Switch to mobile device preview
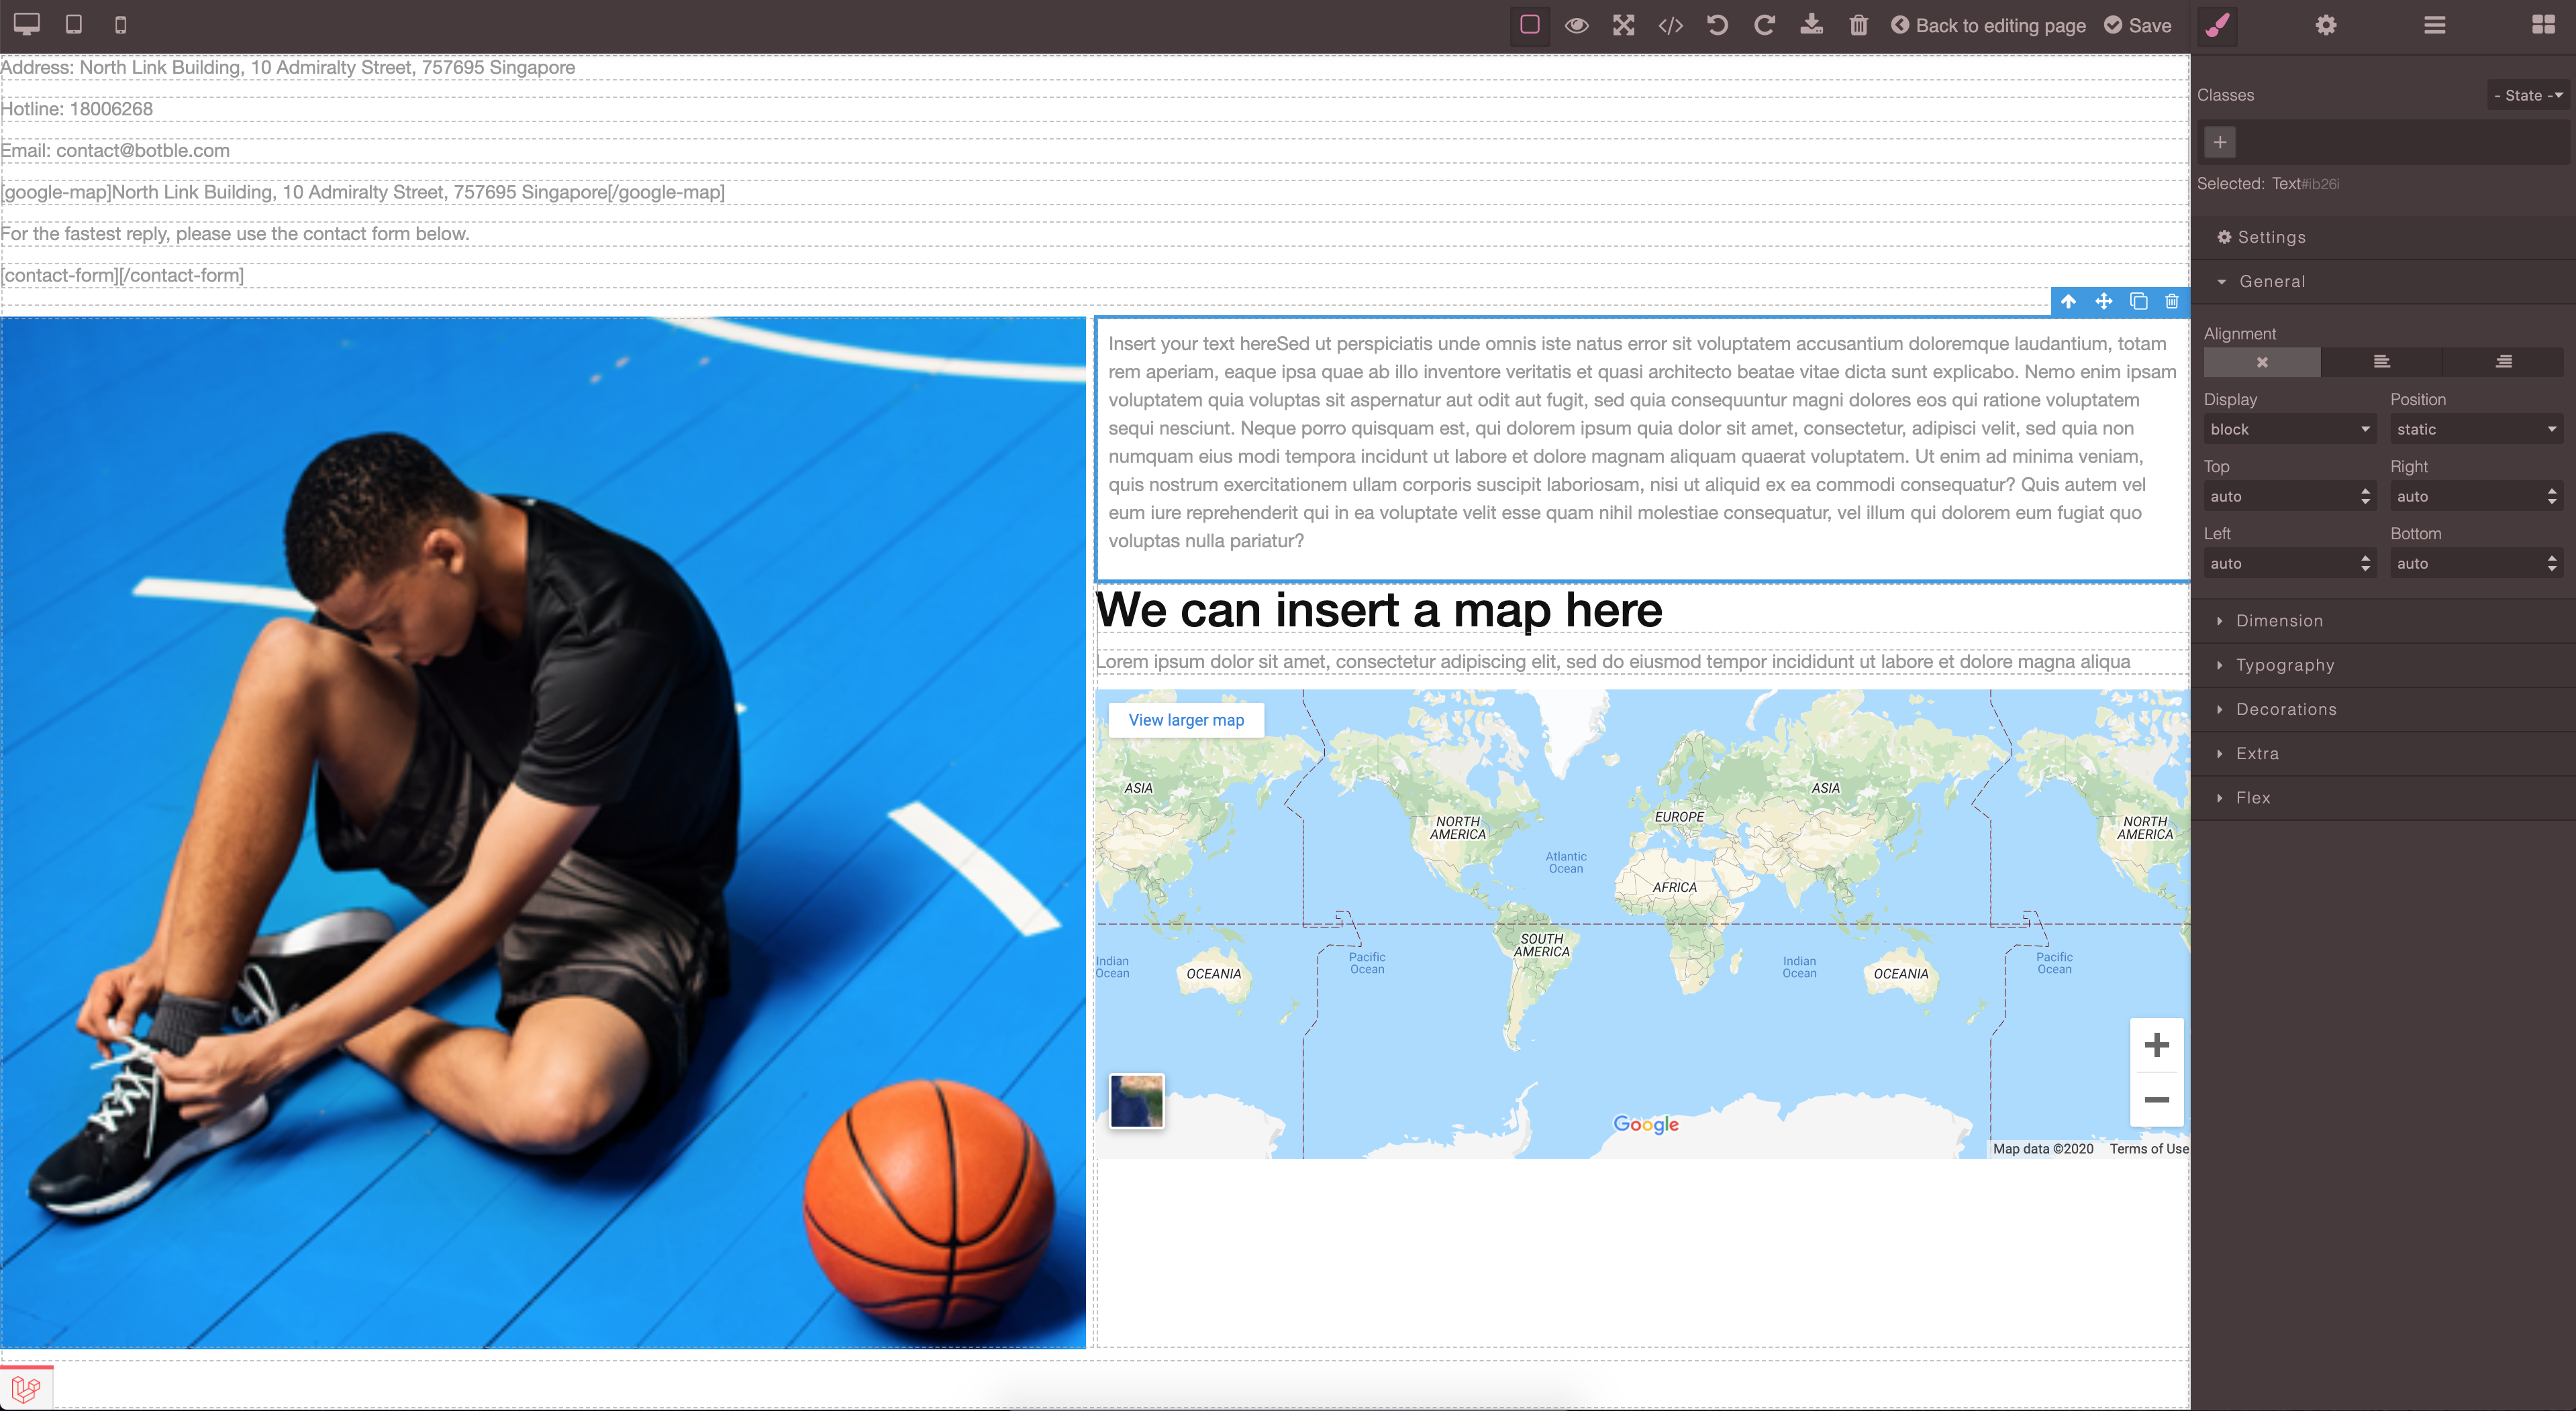Screen dimensions: 2576x1411 click(x=121, y=25)
